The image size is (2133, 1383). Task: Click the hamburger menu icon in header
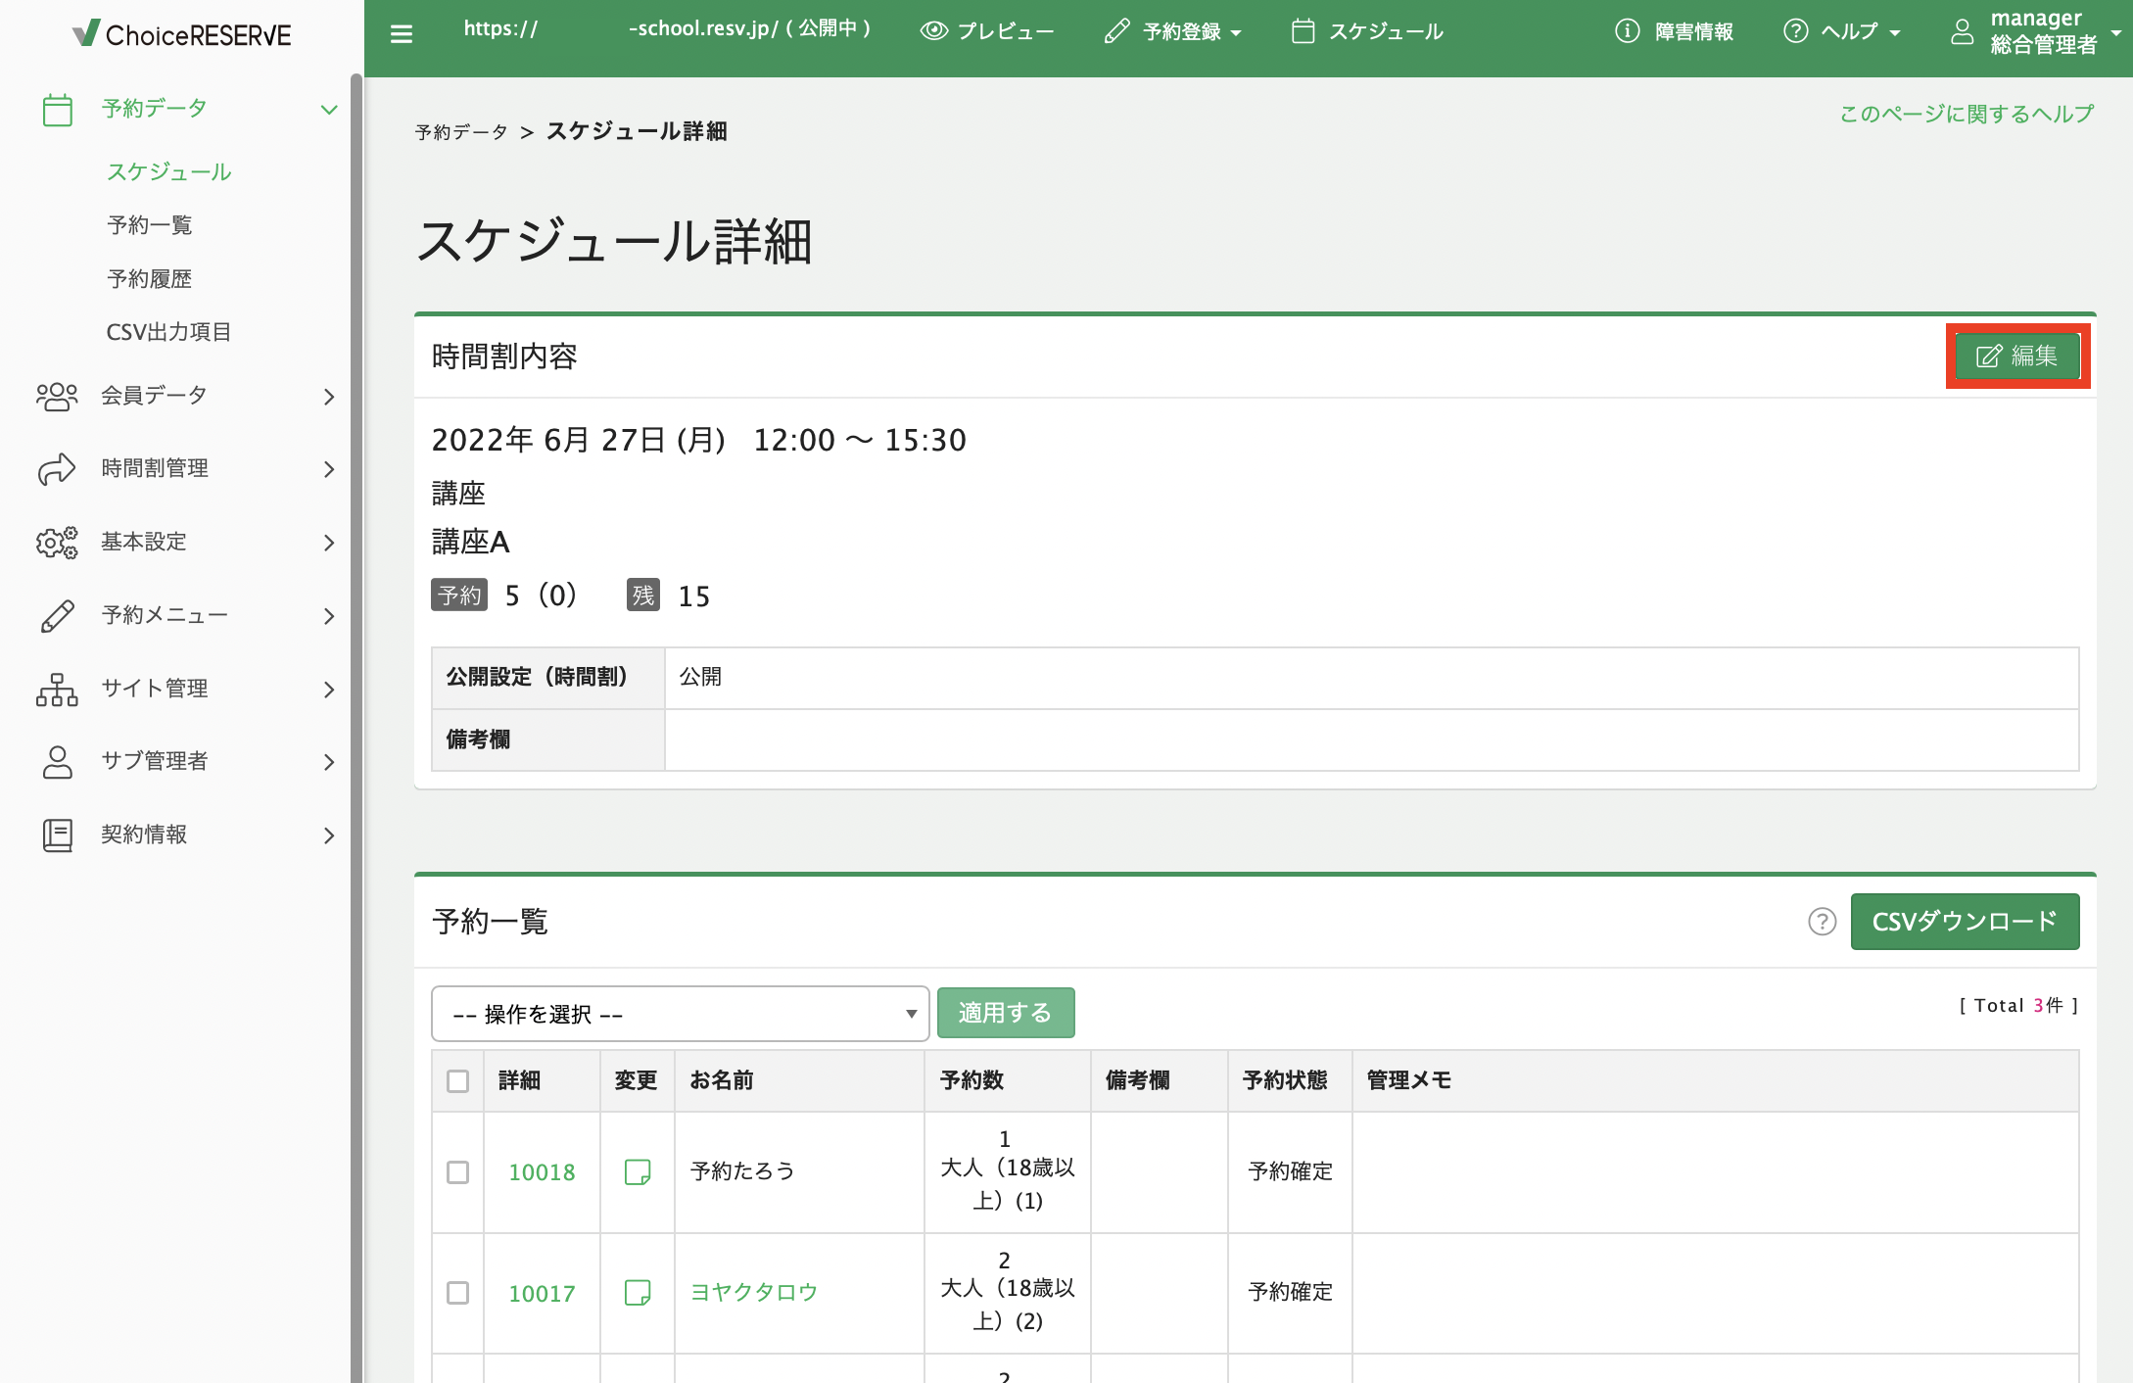pyautogui.click(x=401, y=34)
